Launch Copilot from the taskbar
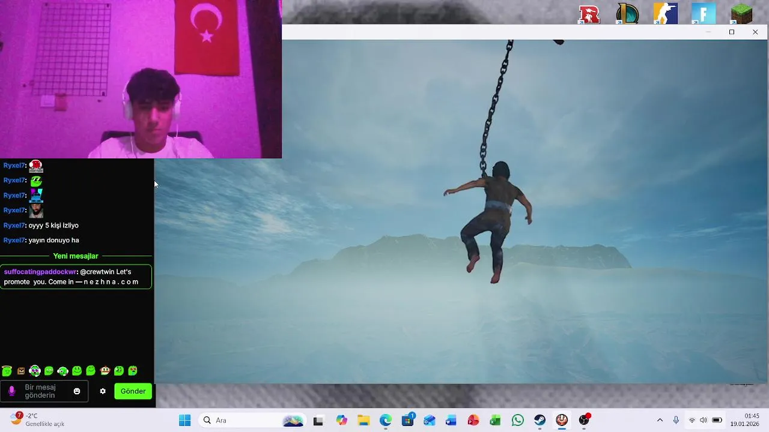This screenshot has height=432, width=769. pos(342,420)
